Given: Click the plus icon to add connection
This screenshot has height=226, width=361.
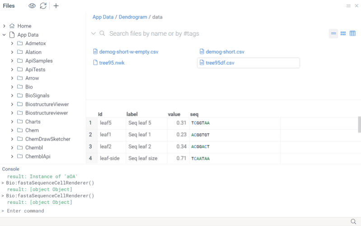Looking at the screenshot, I should pyautogui.click(x=56, y=6).
